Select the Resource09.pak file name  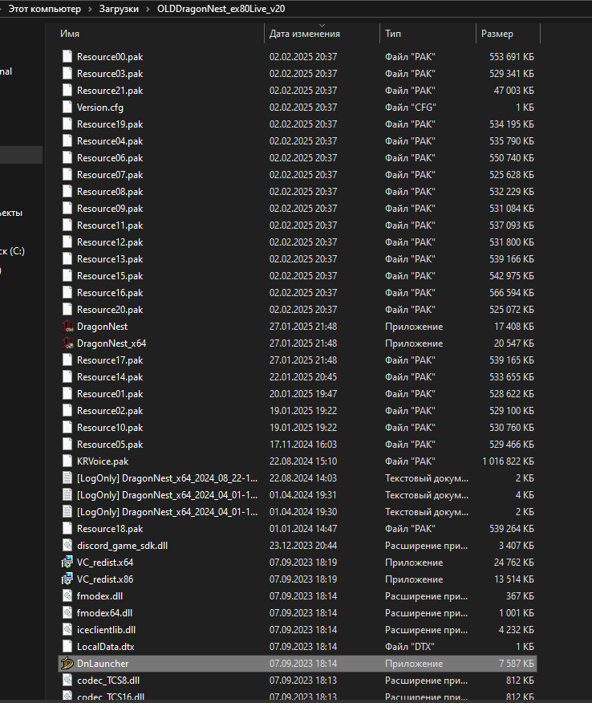(110, 209)
